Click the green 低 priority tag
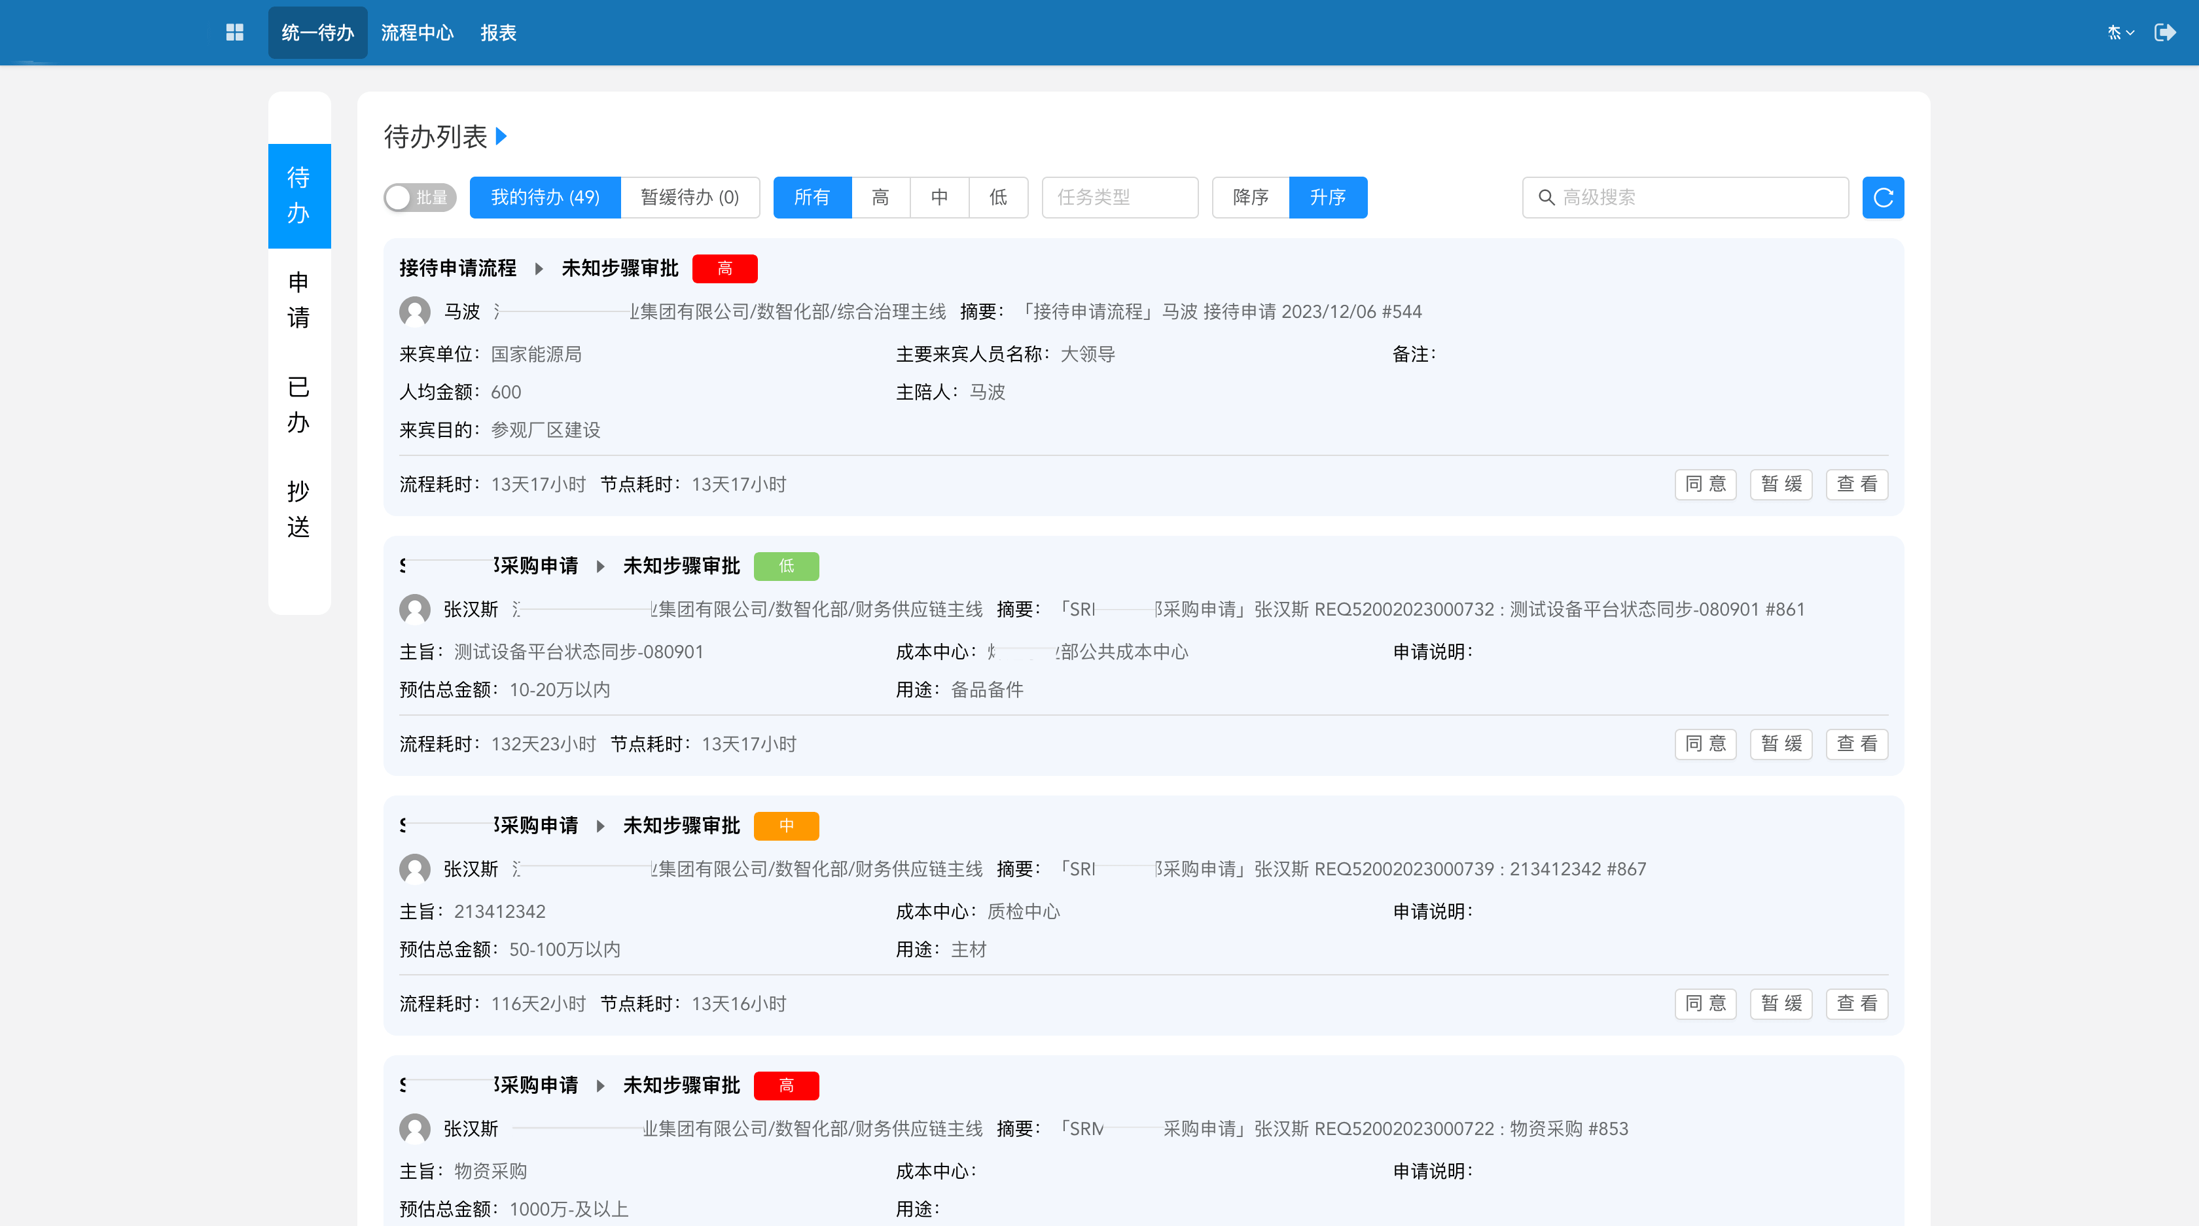The height and width of the screenshot is (1226, 2199). coord(786,567)
